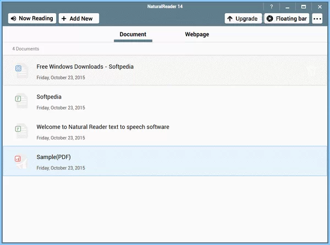
Task: Open the document titled Softpedia
Action: 49,97
